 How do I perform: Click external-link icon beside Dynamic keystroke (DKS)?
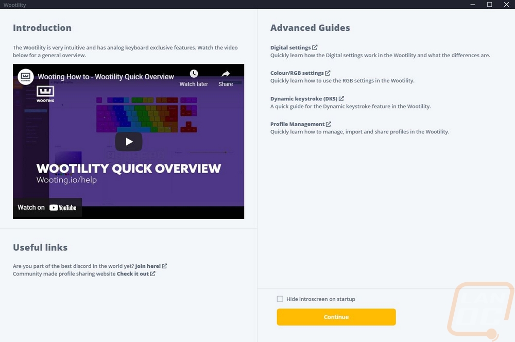(341, 98)
